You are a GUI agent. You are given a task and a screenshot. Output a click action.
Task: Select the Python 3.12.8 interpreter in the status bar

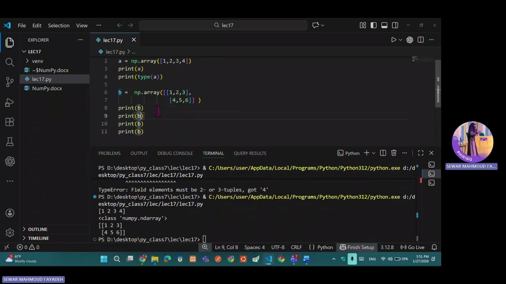[x=387, y=247]
